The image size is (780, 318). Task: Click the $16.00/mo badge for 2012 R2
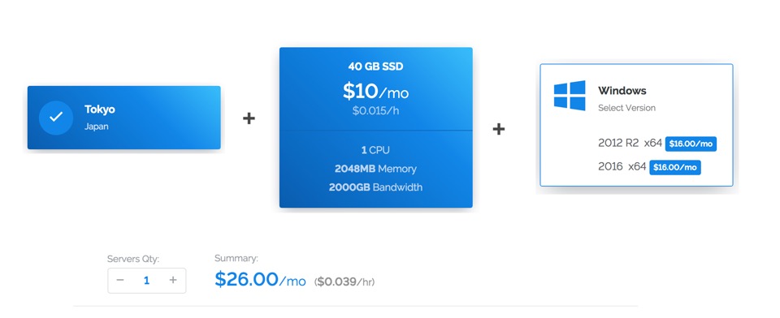coord(691,144)
